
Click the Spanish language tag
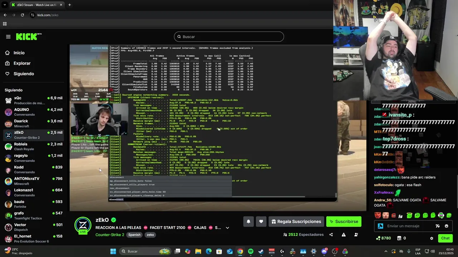(134, 235)
